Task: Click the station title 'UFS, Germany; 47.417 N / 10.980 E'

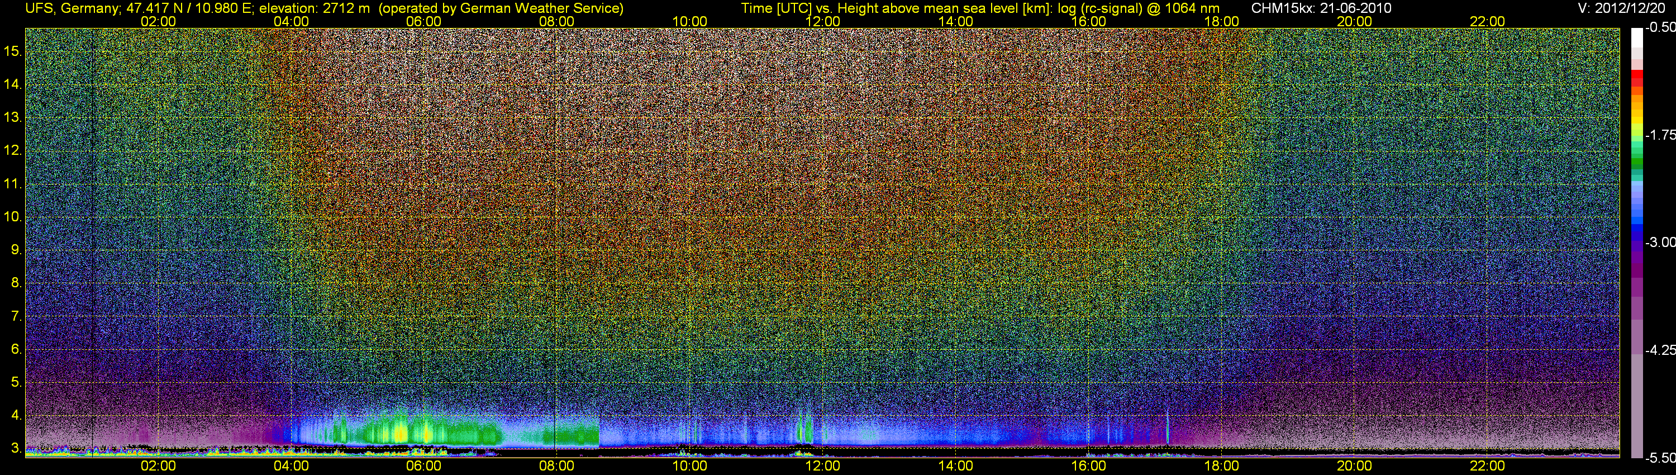Action: click(139, 8)
